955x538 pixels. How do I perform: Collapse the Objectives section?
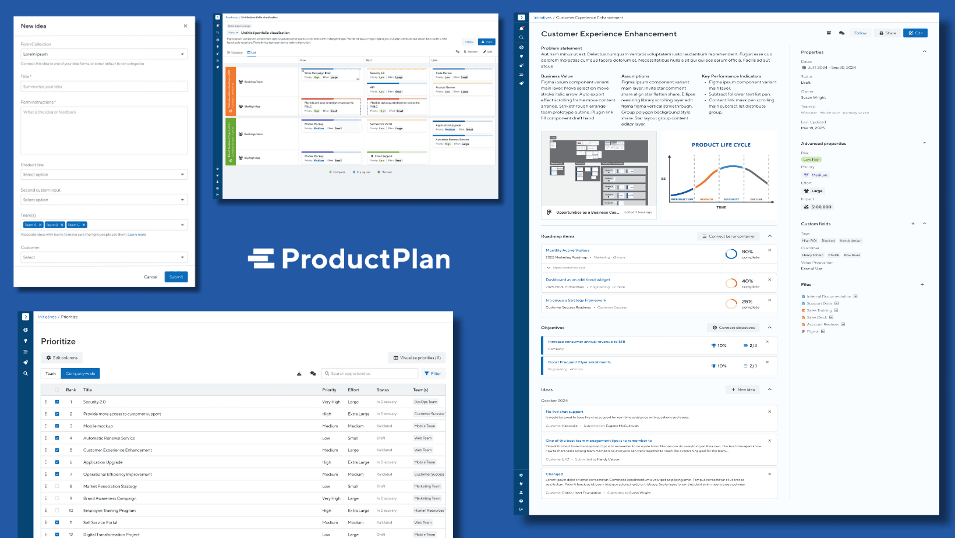coord(770,327)
